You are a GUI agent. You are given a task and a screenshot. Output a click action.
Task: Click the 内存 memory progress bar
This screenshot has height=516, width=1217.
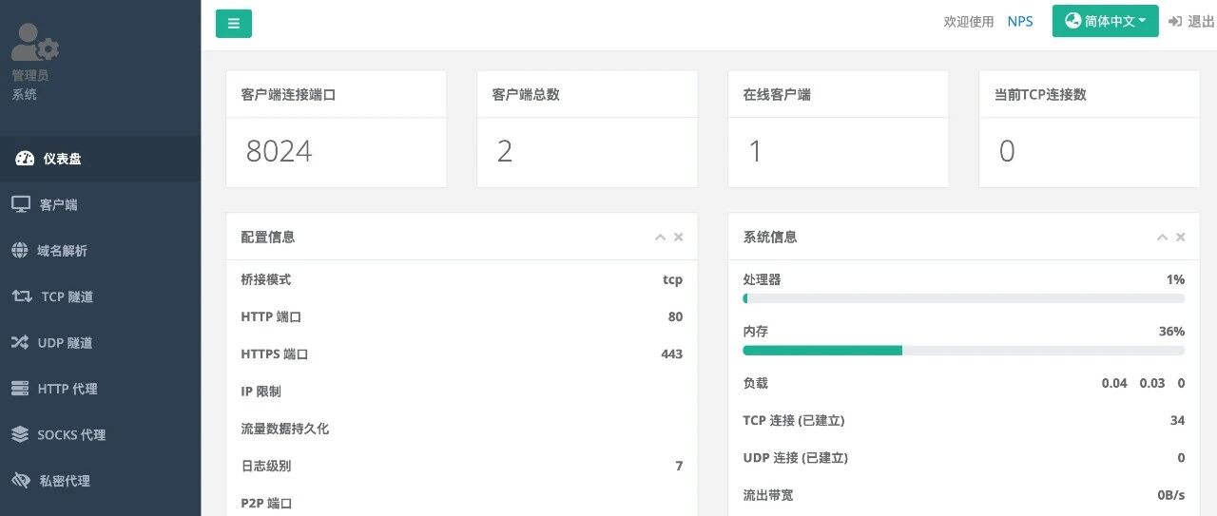[964, 351]
